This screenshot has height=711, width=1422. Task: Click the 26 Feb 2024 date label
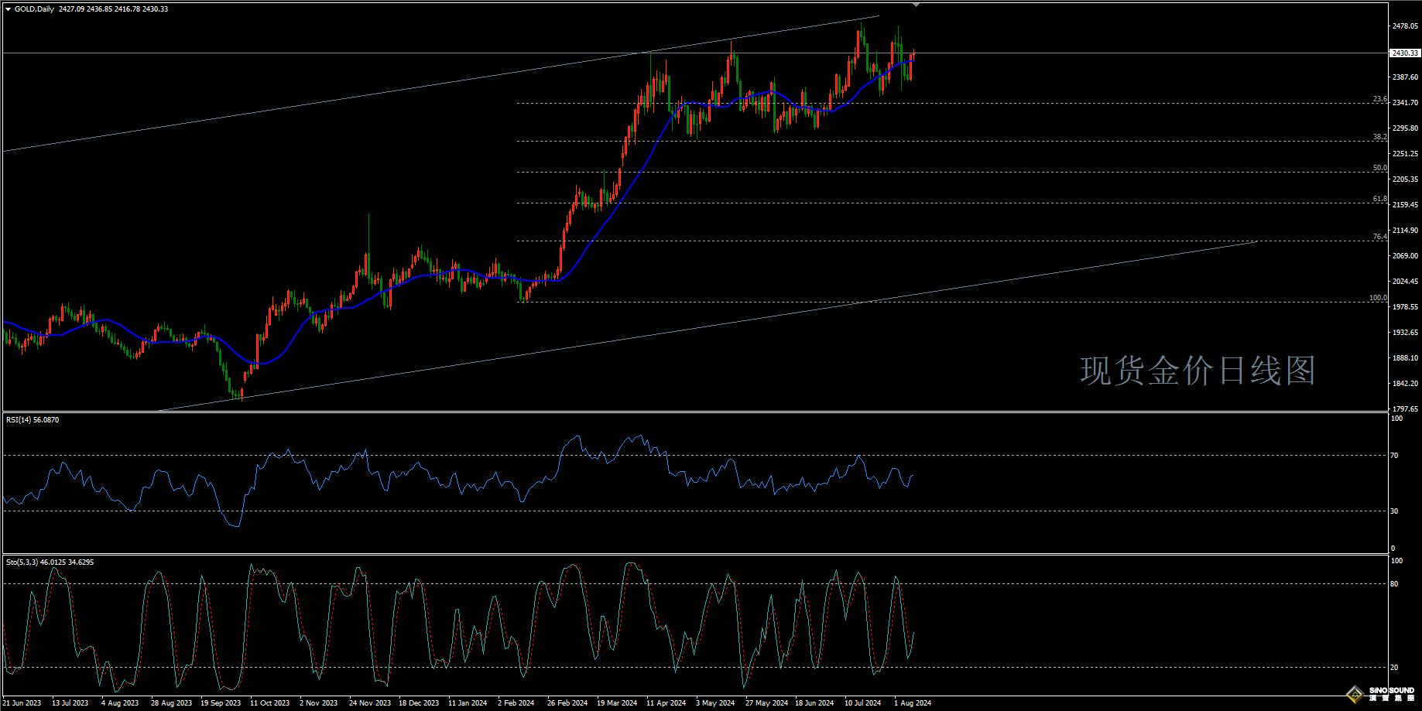click(567, 703)
